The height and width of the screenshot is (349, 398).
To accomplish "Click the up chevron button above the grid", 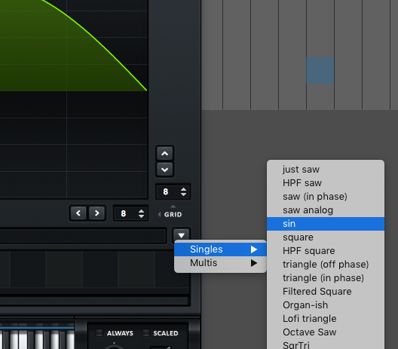I will tap(165, 154).
